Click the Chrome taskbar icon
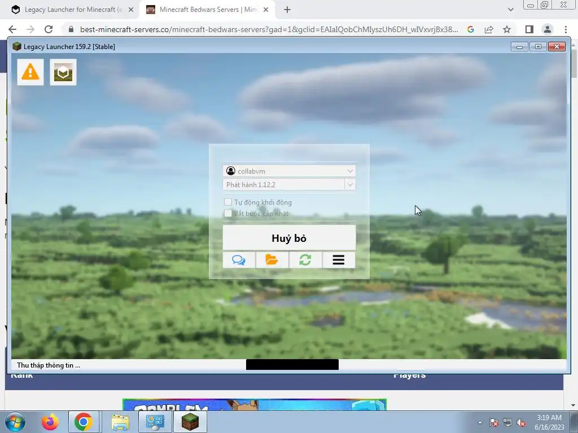 [84, 422]
